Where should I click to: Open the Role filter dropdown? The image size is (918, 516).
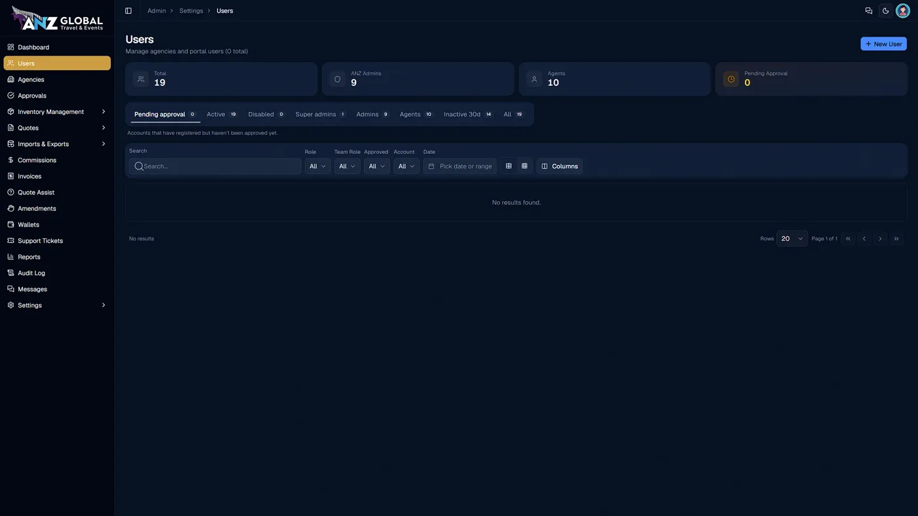click(x=317, y=166)
